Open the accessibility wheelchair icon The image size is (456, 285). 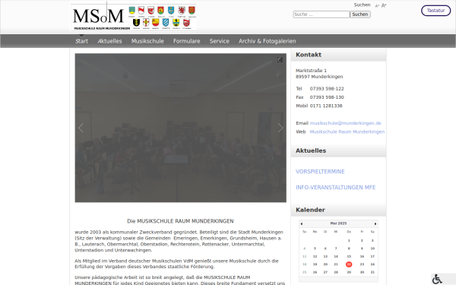pos(437,279)
